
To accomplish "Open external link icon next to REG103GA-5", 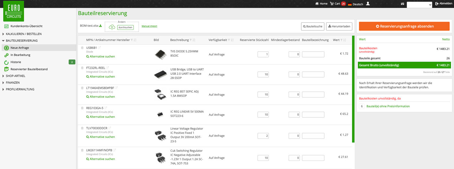I will 106,108.
